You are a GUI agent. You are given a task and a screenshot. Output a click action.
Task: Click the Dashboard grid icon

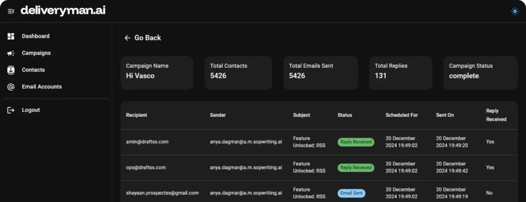coord(11,36)
